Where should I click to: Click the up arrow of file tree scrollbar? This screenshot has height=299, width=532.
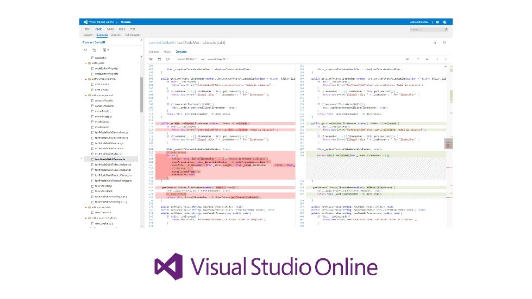[141, 57]
